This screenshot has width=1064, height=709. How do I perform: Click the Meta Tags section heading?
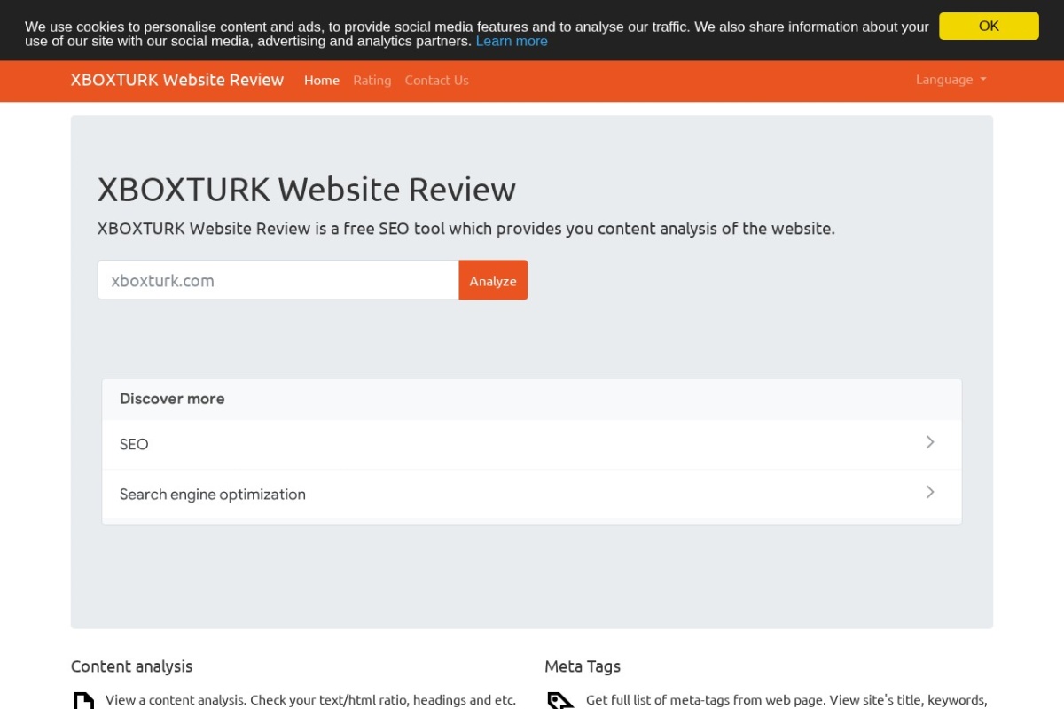tap(583, 666)
